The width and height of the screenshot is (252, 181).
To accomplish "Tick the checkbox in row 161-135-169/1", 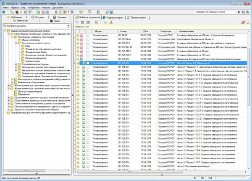I will pos(88,51).
